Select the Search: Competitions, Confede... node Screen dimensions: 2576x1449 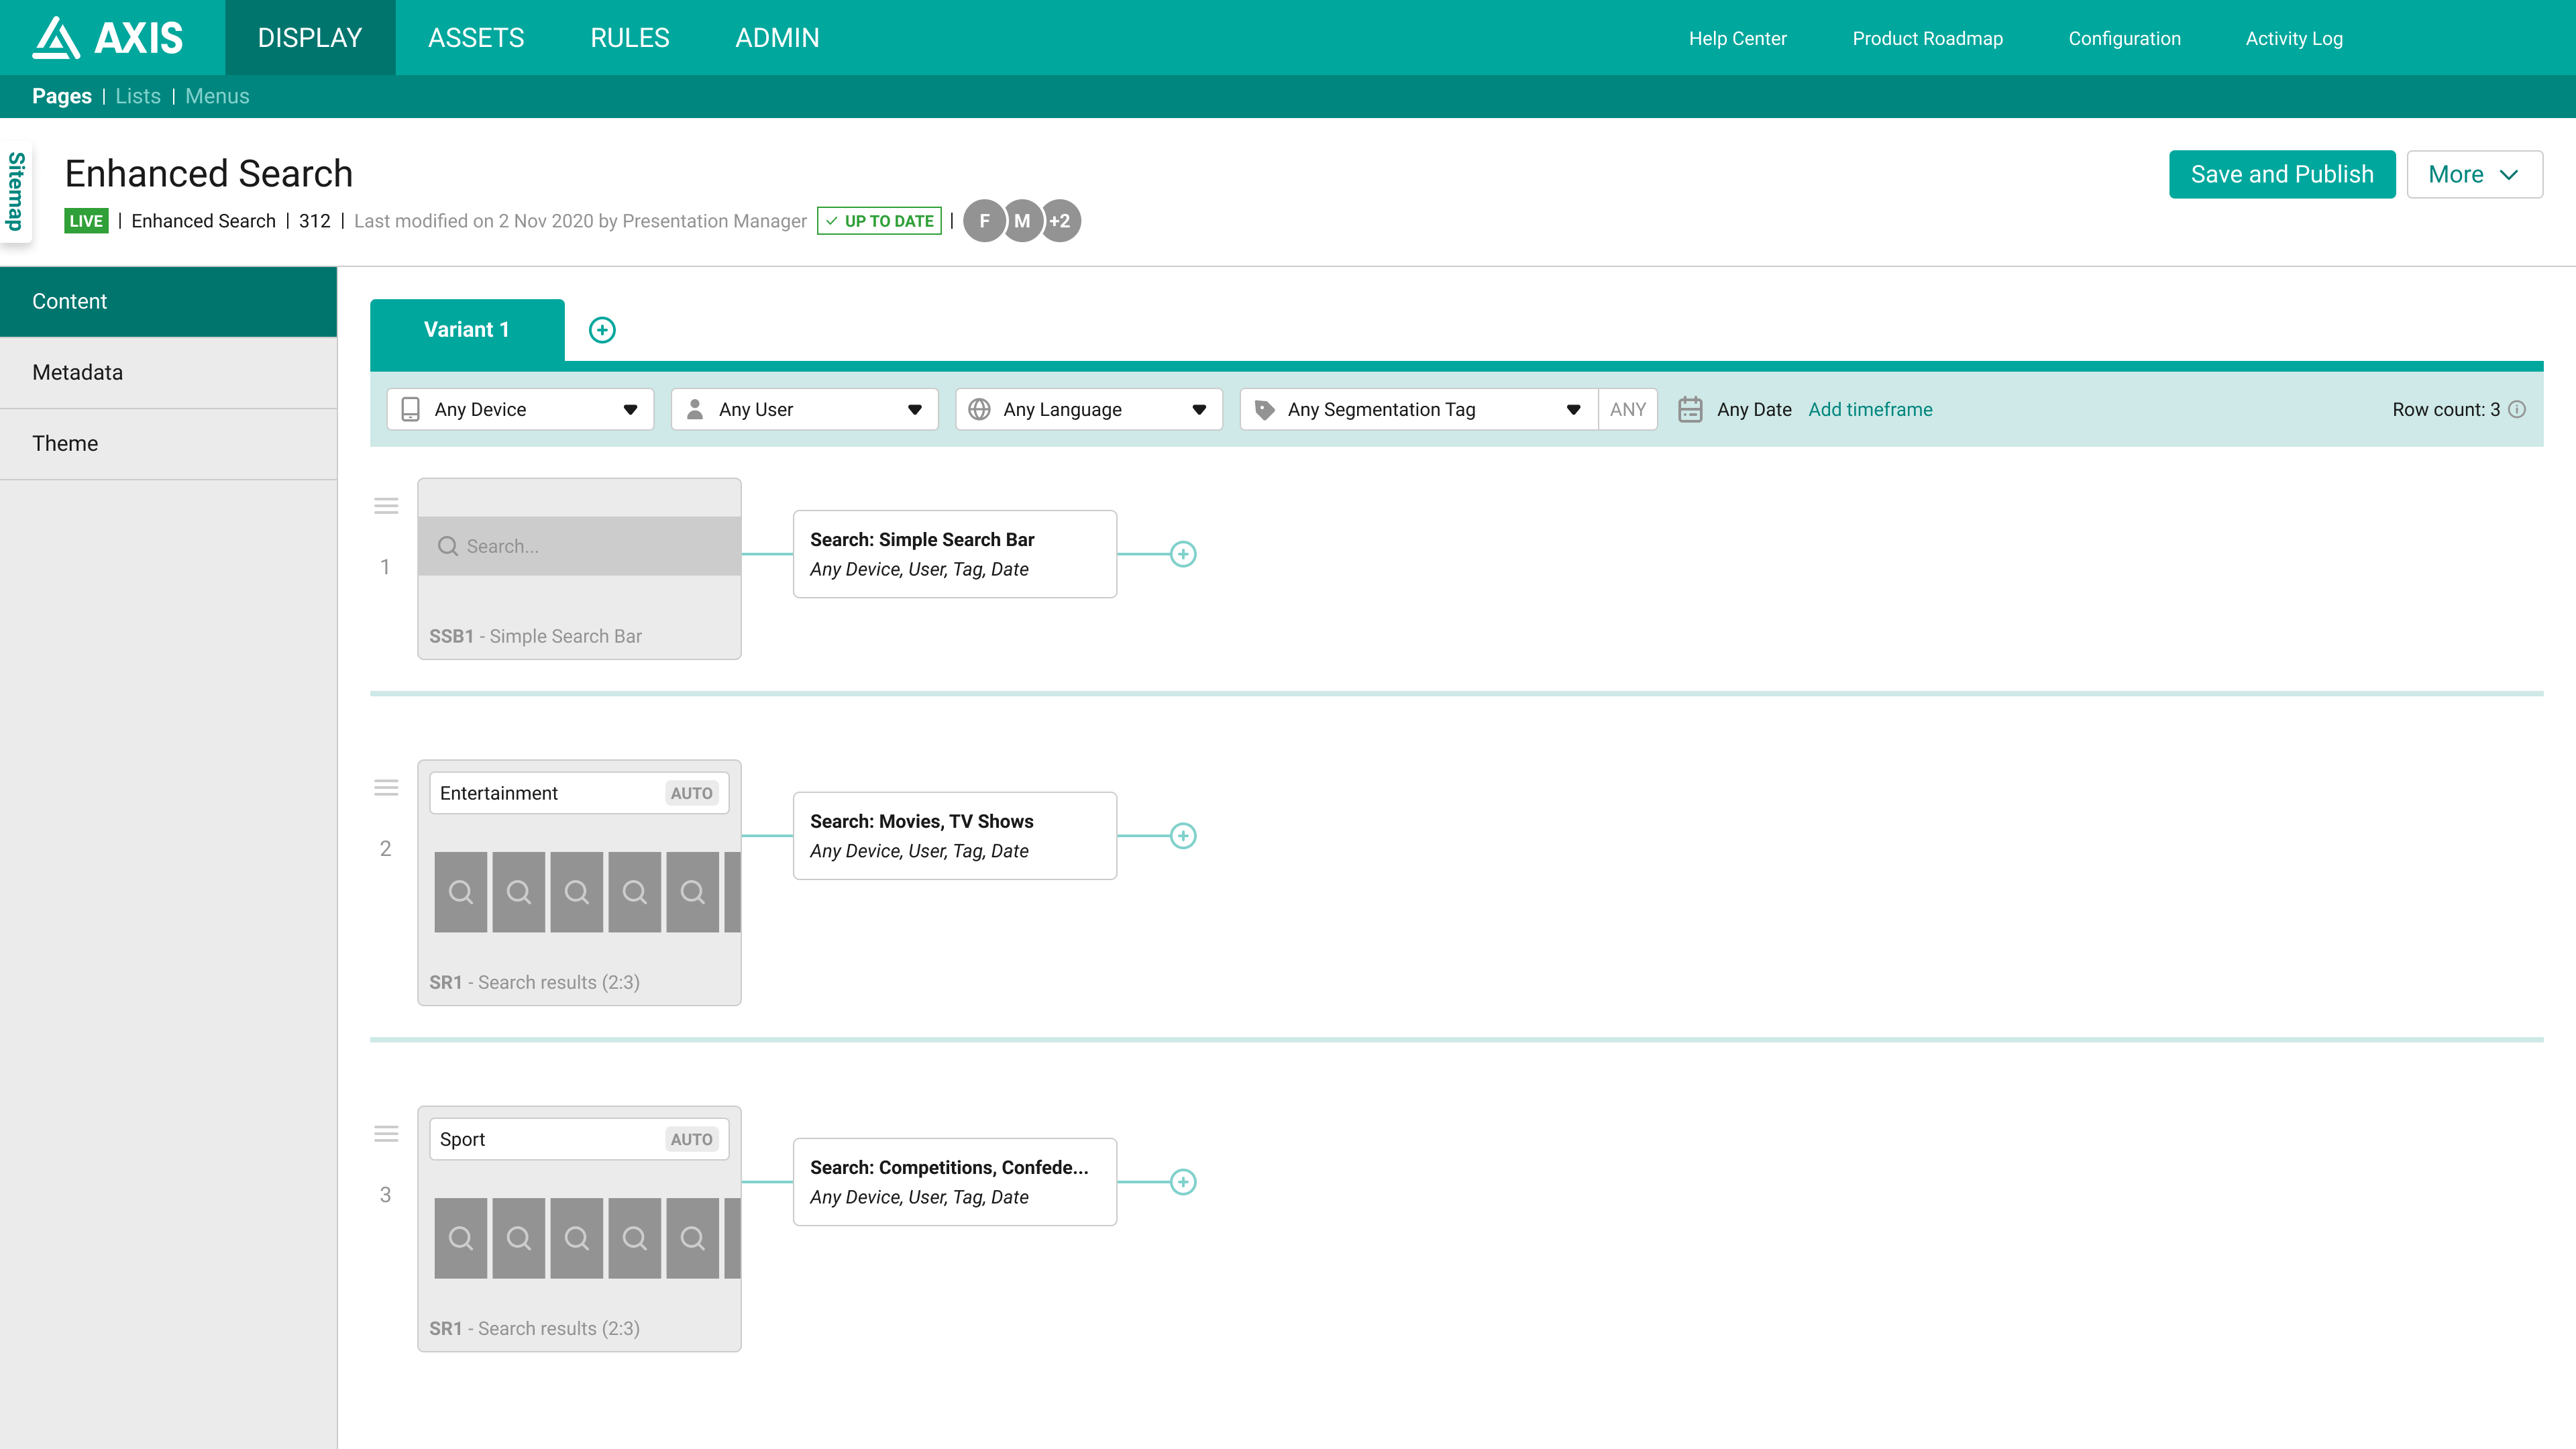coord(955,1182)
